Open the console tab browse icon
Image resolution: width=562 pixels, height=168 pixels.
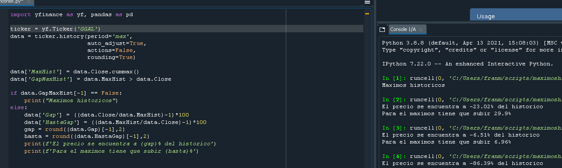point(382,29)
